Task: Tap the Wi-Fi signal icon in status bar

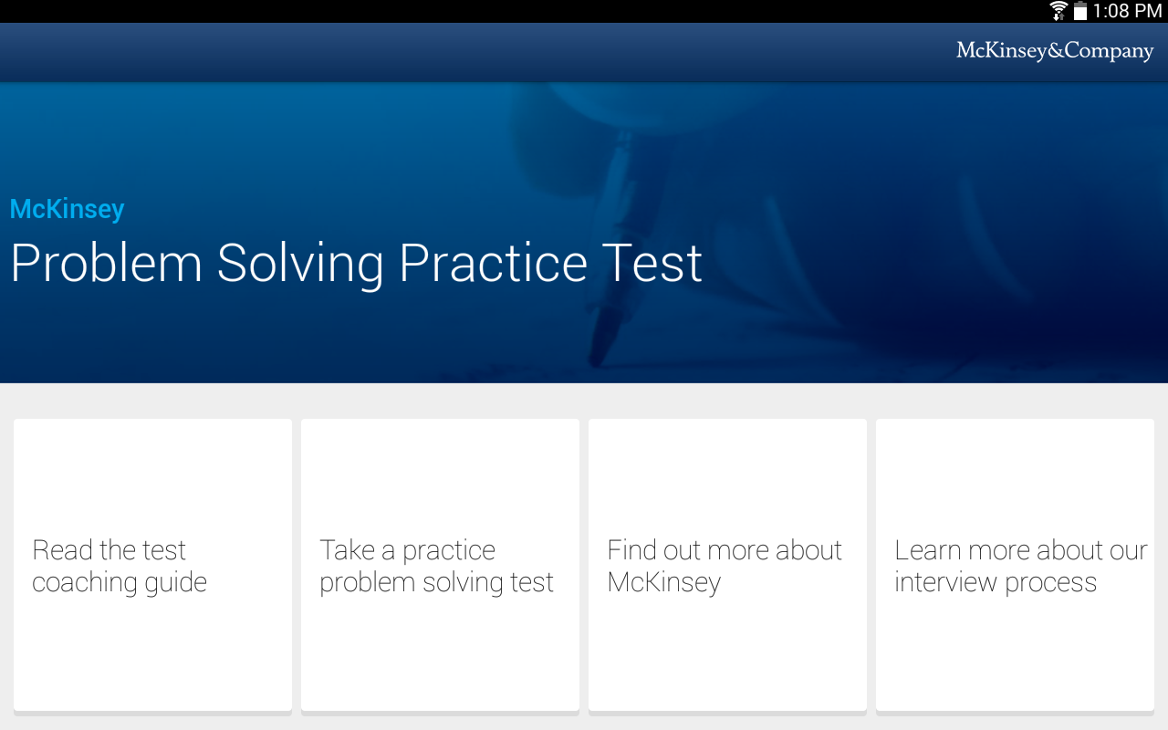Action: point(1058,11)
